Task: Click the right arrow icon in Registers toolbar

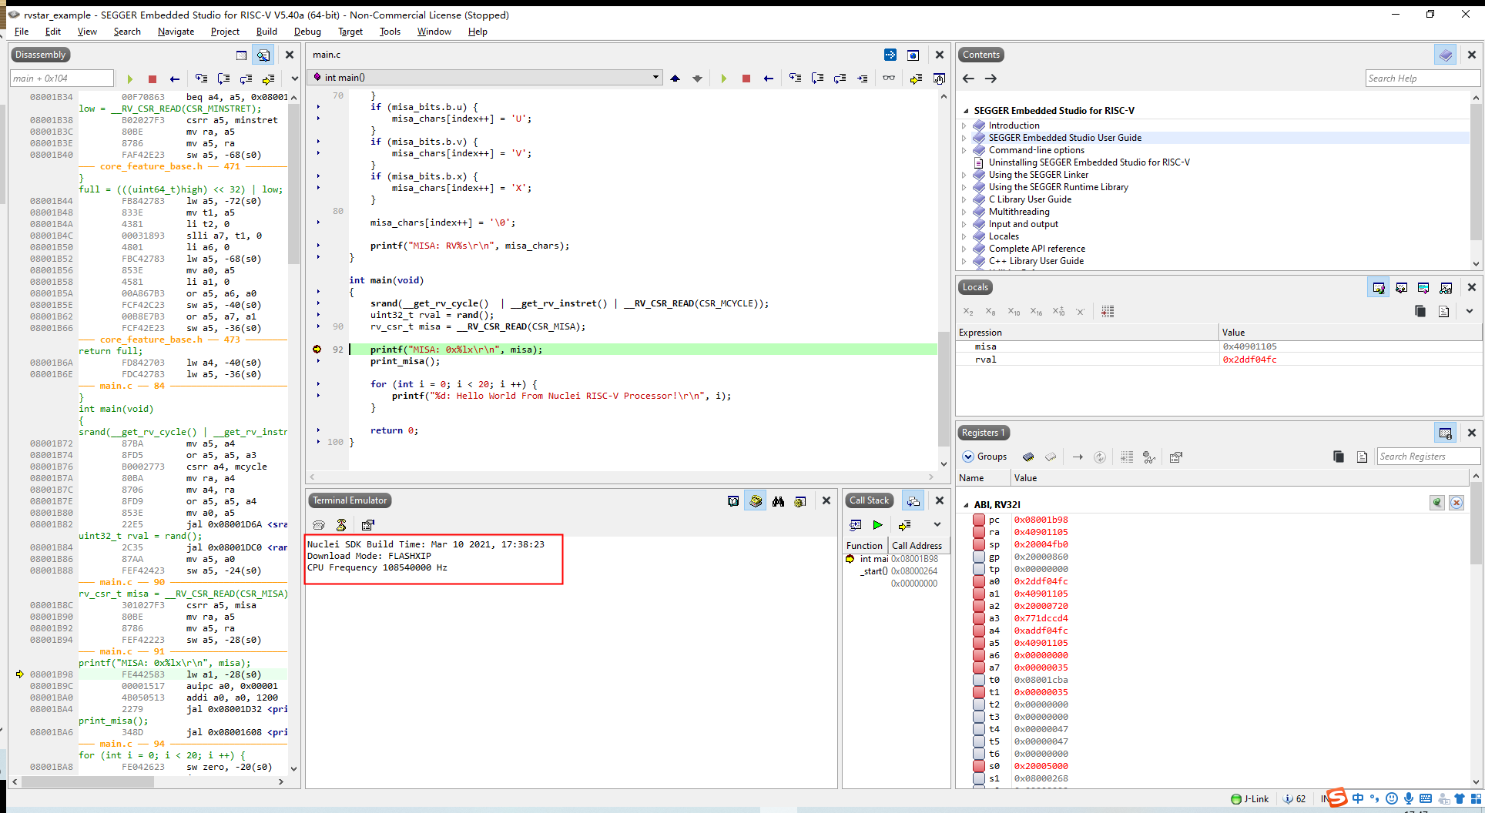Action: point(1078,457)
